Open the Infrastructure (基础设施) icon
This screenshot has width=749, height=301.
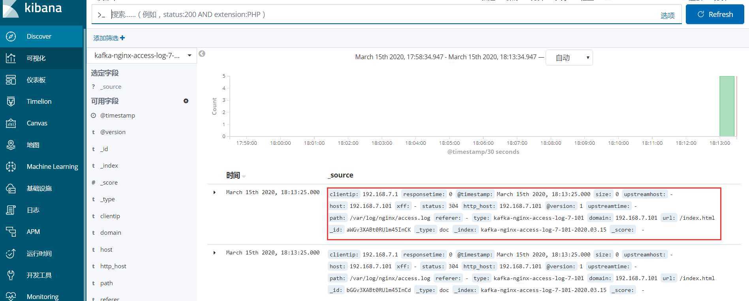point(11,188)
